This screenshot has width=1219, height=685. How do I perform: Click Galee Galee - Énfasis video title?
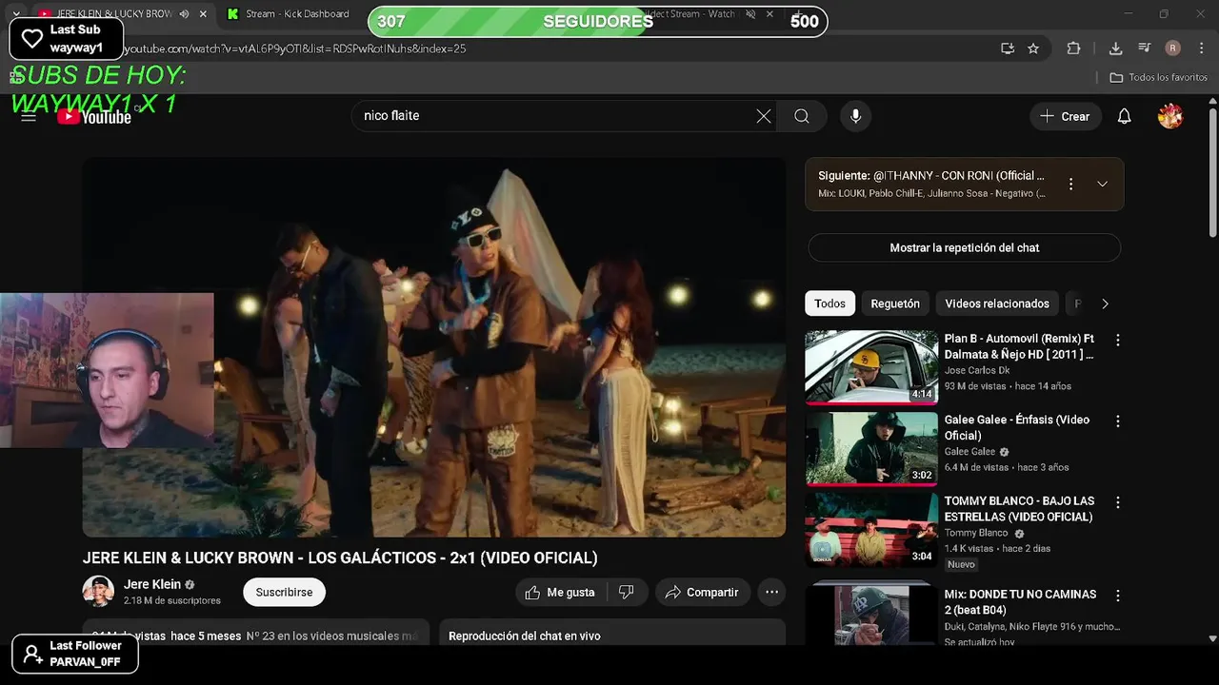(1016, 427)
